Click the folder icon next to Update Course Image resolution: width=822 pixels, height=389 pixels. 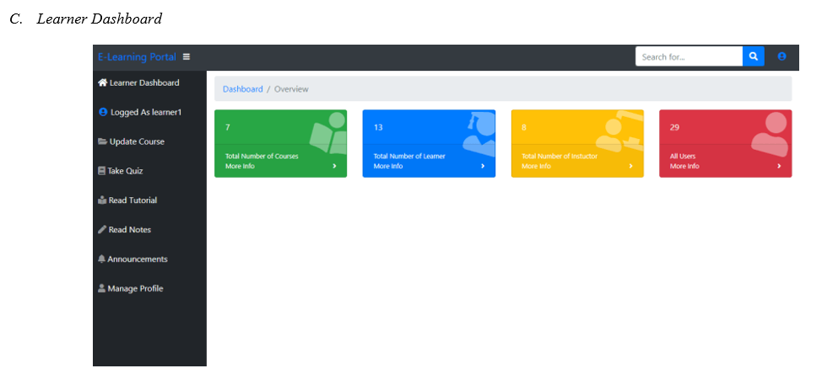(102, 141)
